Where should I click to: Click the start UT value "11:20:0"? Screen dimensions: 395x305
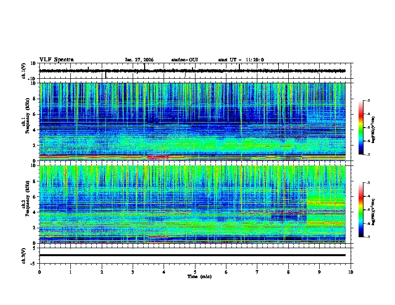[x=255, y=60]
